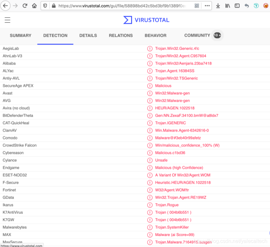Select the Gen:NN.ZexaF.34100.bmW@a8ldx7 result
The height and width of the screenshot is (247, 270).
(x=187, y=116)
